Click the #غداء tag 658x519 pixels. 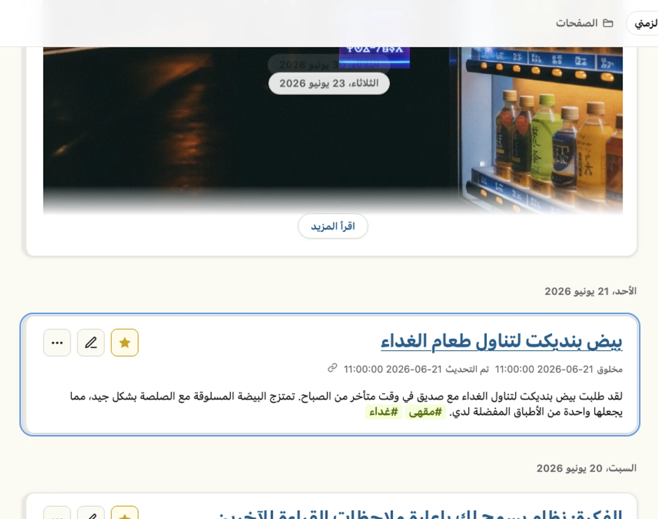[x=384, y=412]
